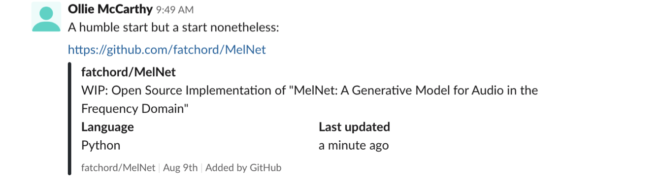661x189 pixels.
Task: Open the 9:49 AM message timestamp
Action: pos(174,10)
